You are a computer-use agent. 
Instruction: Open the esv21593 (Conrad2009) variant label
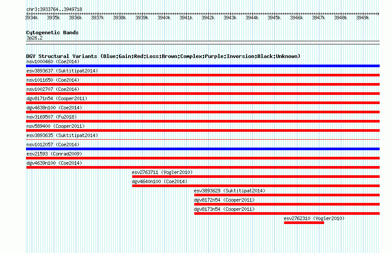[54, 154]
